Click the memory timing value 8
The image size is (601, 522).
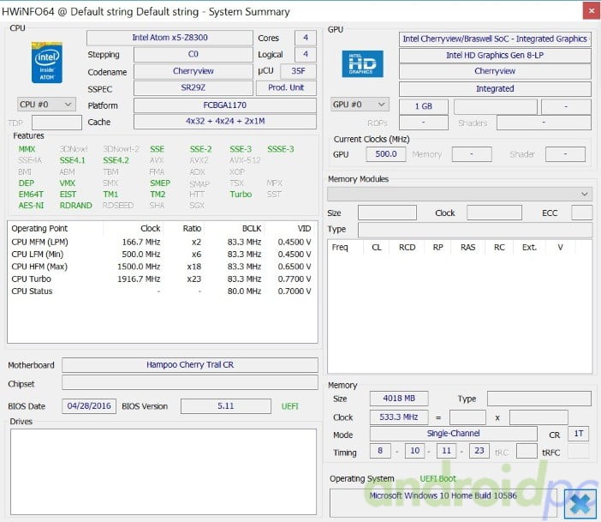click(380, 451)
